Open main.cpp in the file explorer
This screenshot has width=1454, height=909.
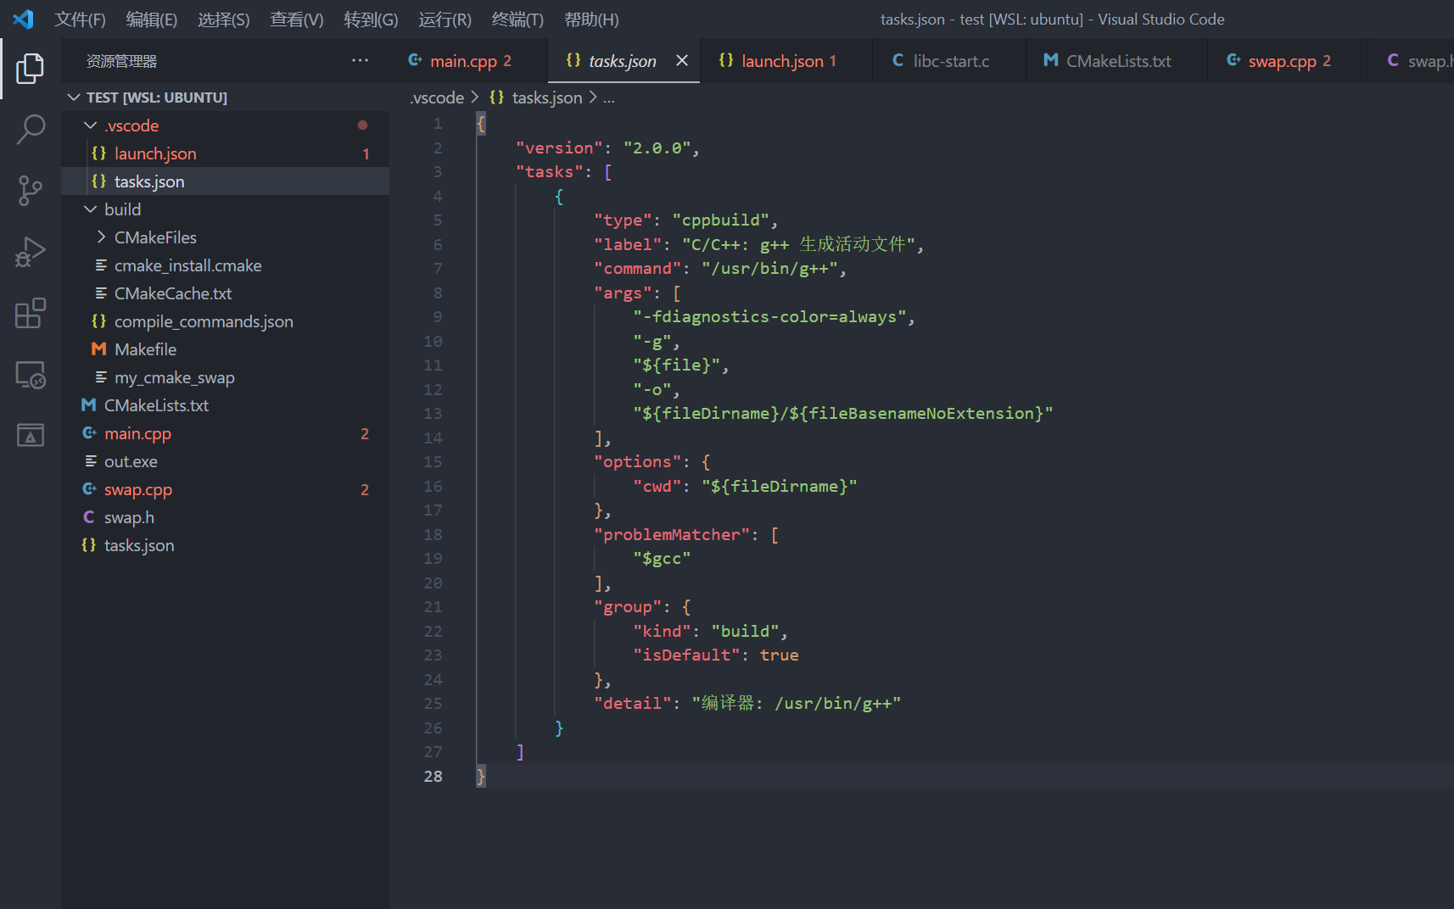coord(137,433)
